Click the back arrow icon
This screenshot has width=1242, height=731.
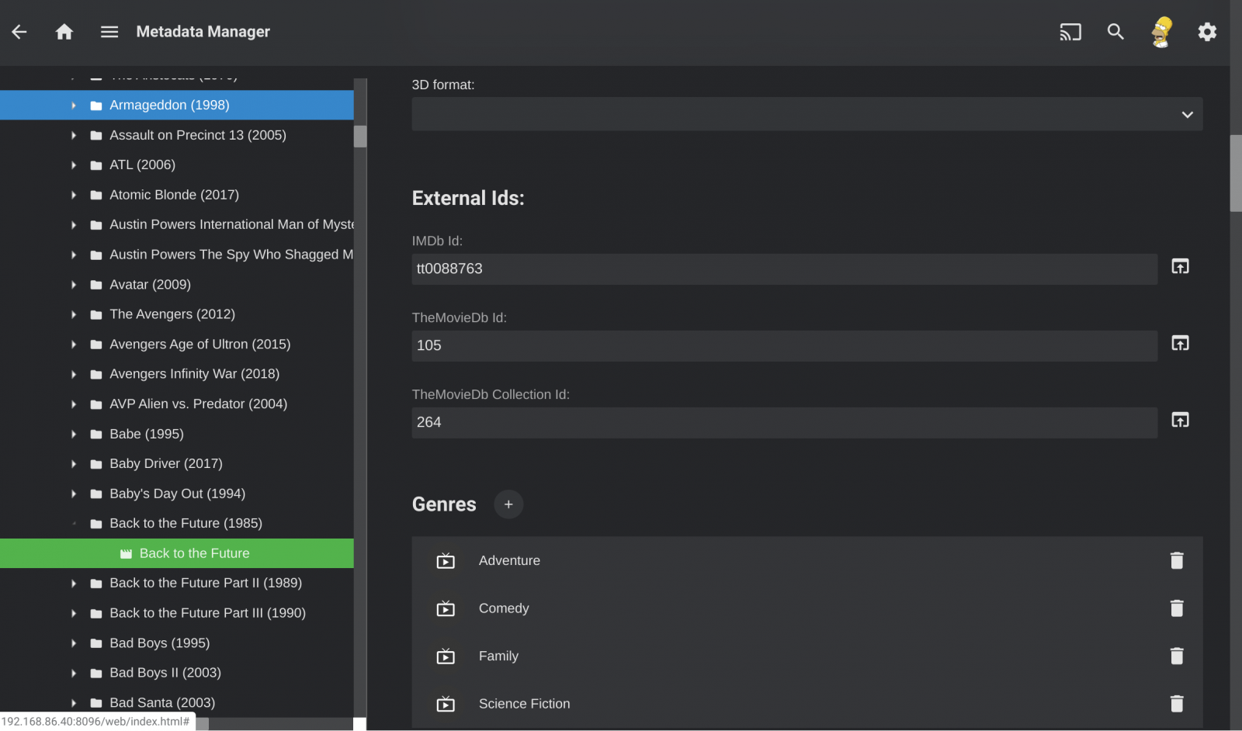[x=19, y=32]
